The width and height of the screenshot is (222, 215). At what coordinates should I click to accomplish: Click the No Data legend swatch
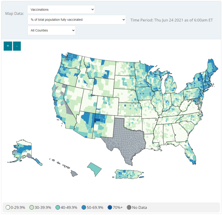click(129, 207)
